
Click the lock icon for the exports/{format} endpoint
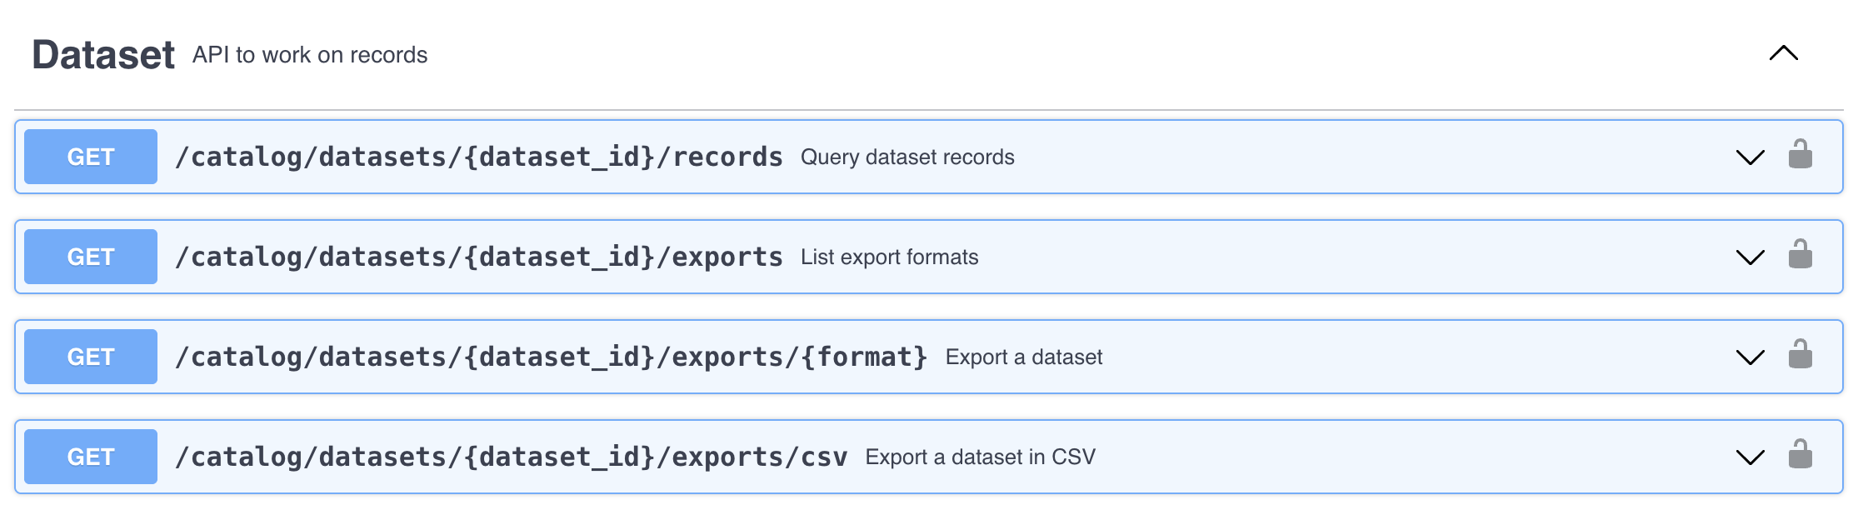(x=1800, y=355)
